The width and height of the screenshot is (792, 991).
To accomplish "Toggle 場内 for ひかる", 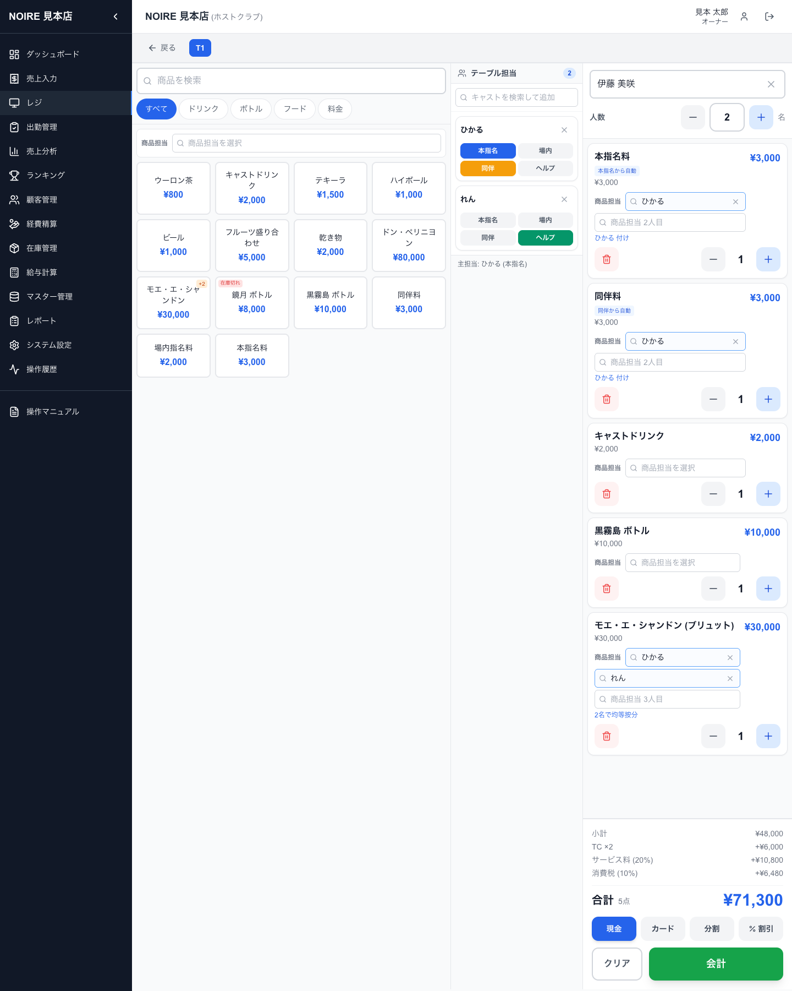I will [546, 151].
